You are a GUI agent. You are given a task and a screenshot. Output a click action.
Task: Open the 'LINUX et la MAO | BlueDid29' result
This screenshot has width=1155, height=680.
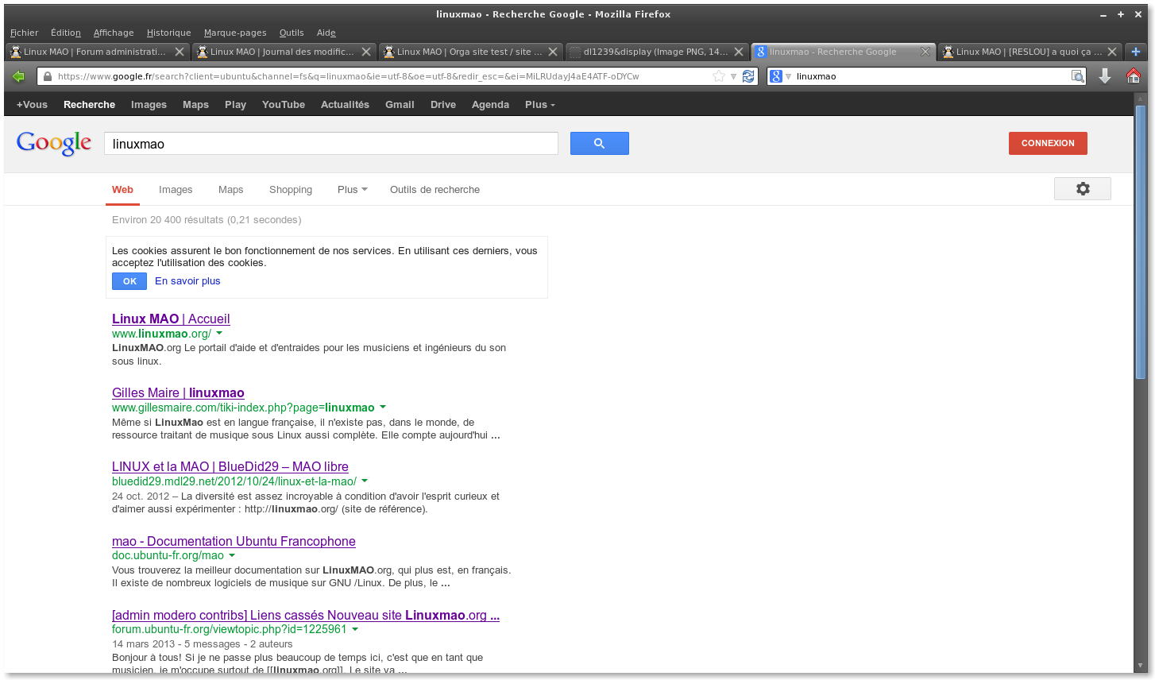(230, 466)
